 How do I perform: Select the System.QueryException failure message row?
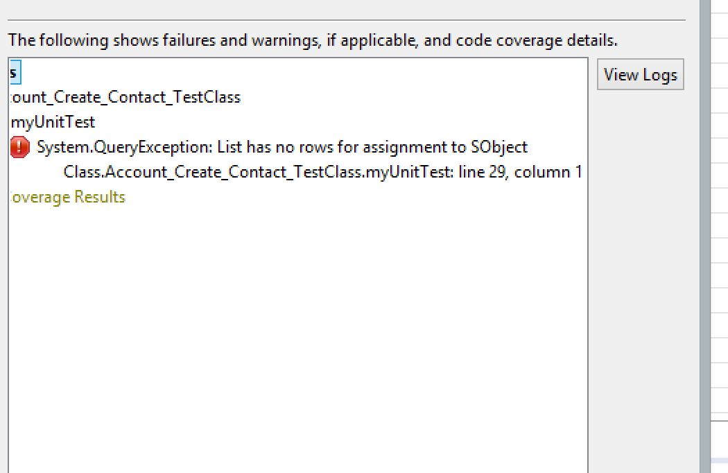[281, 147]
